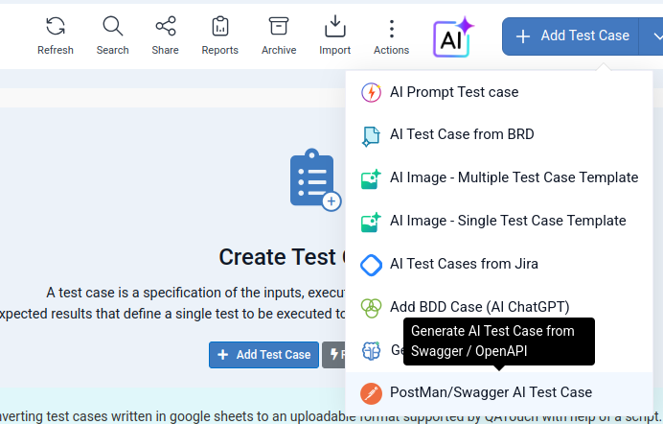Click the brain icon beside the tooltip
This screenshot has height=424, width=663.
pos(371,351)
